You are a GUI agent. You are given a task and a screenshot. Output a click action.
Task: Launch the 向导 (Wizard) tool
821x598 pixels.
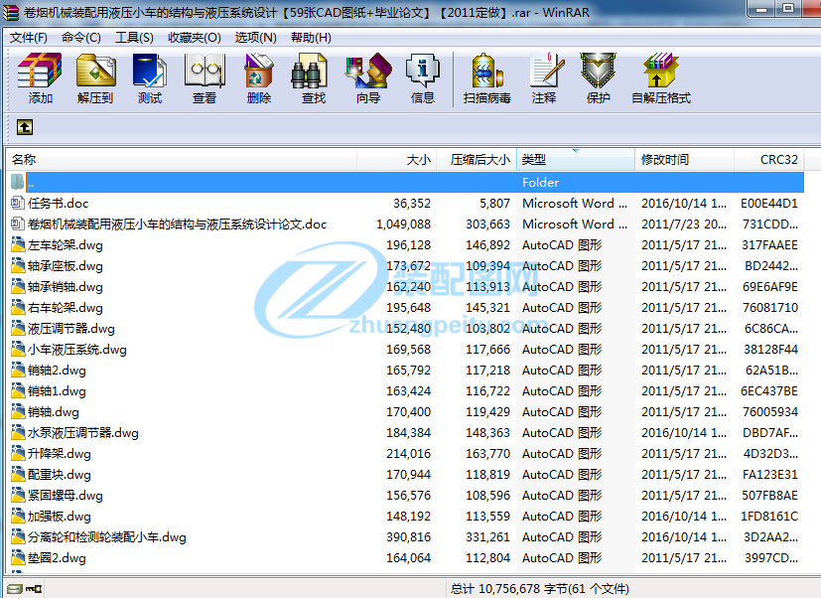pos(368,77)
